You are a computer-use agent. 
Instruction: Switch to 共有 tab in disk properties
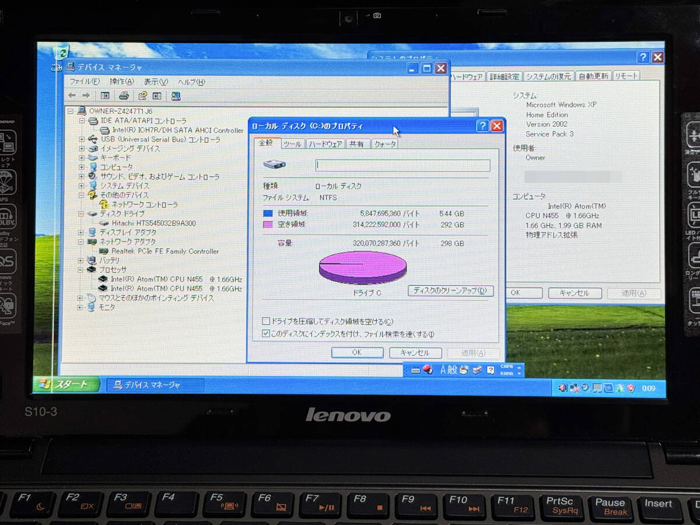(357, 143)
